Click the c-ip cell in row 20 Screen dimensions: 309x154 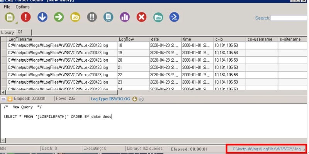[230, 60]
